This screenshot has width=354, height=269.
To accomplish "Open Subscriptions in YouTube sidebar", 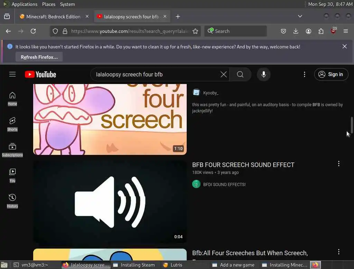I will (x=12, y=150).
